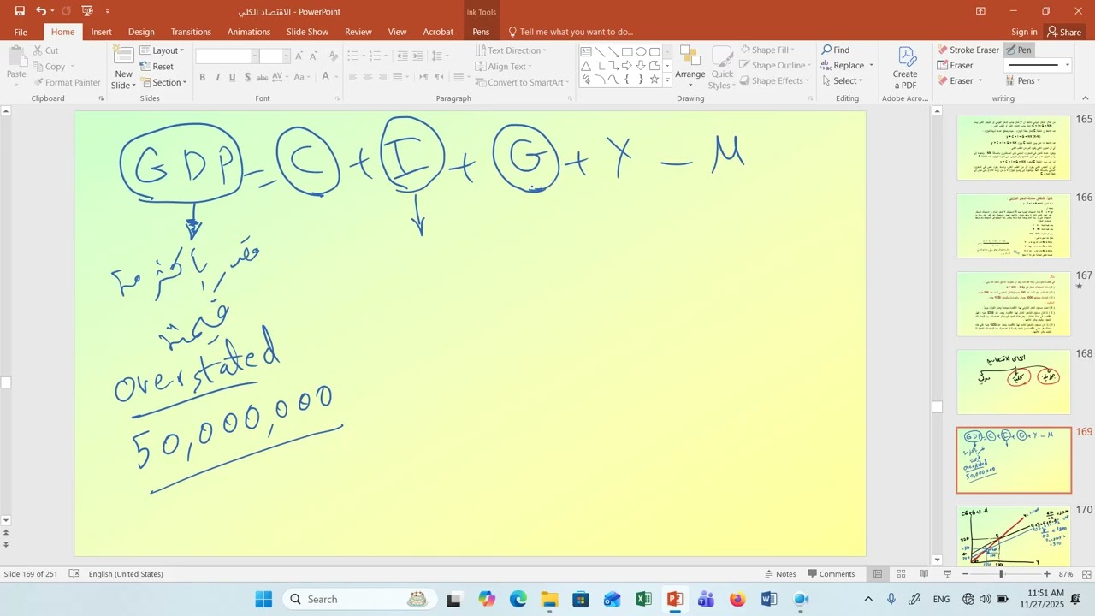1095x616 pixels.
Task: Click Fit slide to window icon
Action: point(1087,574)
